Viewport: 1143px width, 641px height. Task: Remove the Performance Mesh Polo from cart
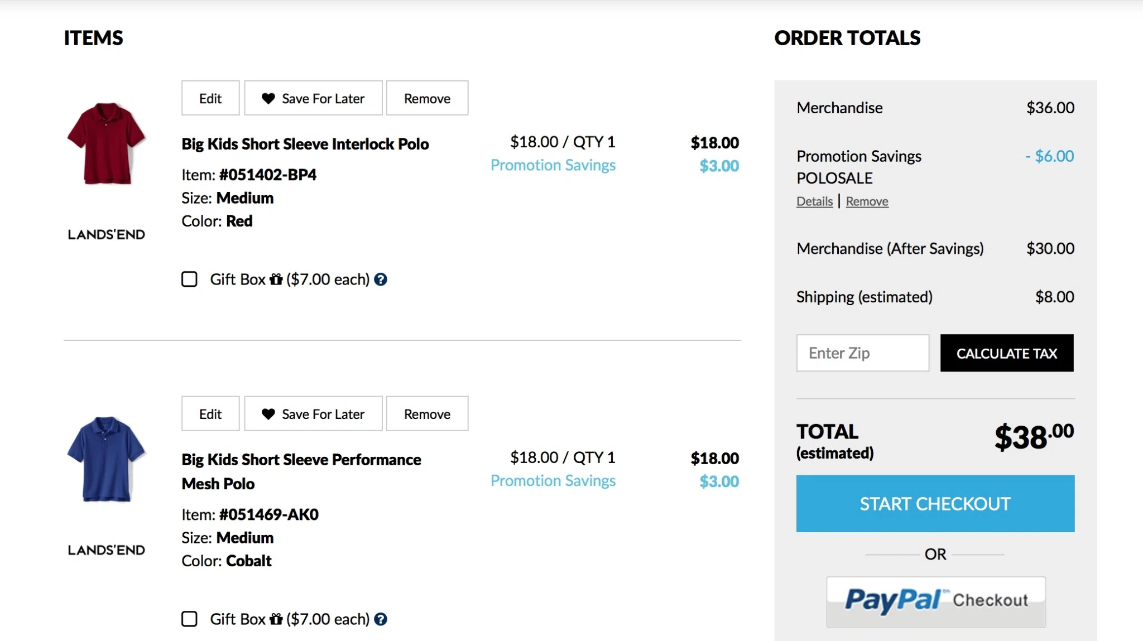[427, 414]
